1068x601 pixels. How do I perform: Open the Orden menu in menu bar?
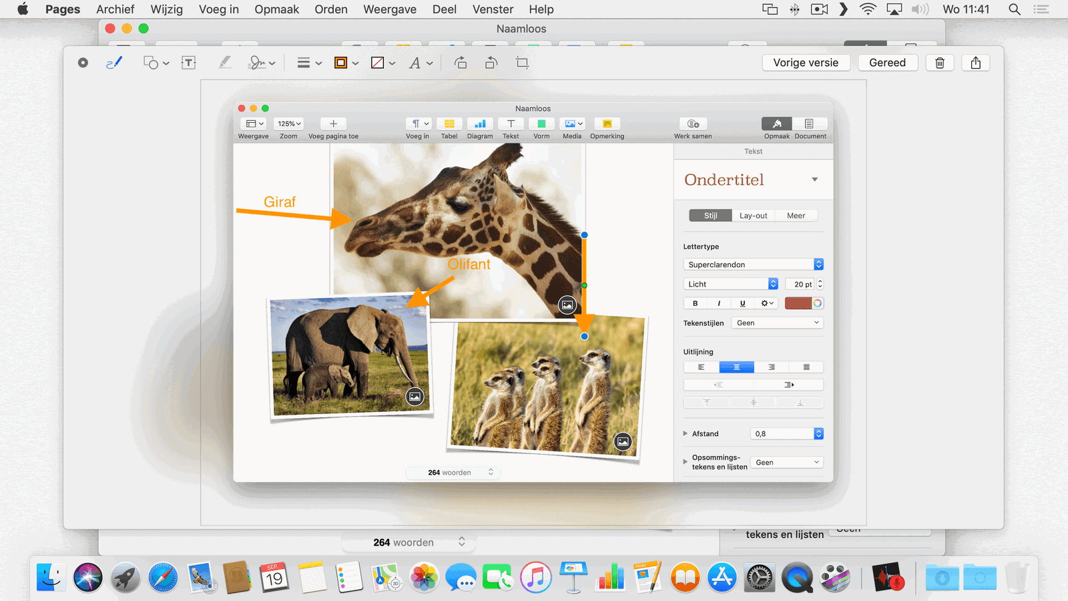click(331, 9)
